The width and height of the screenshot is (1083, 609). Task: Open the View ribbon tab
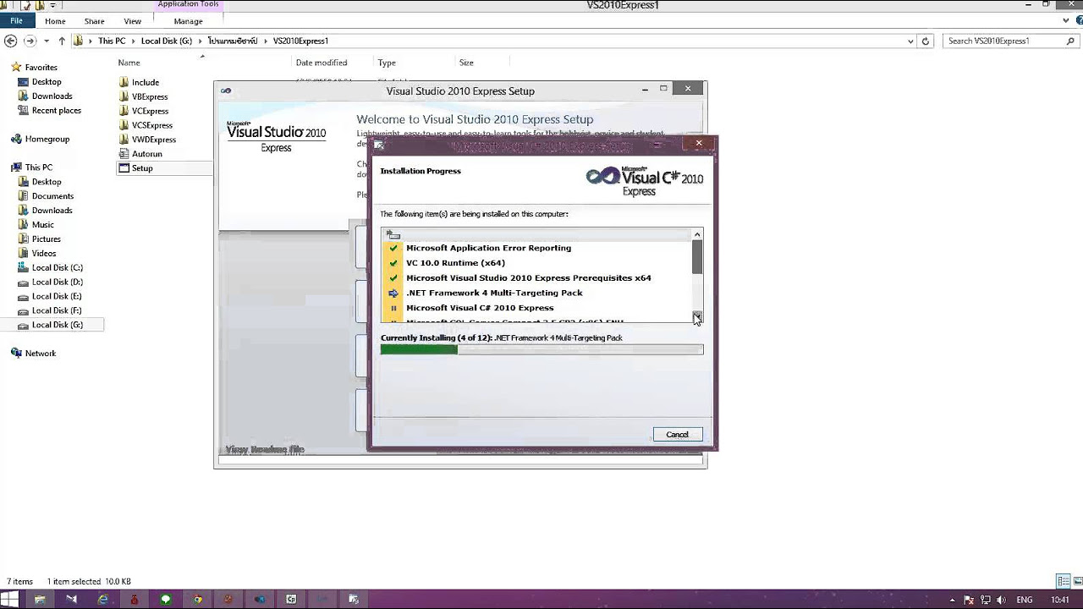tap(133, 21)
